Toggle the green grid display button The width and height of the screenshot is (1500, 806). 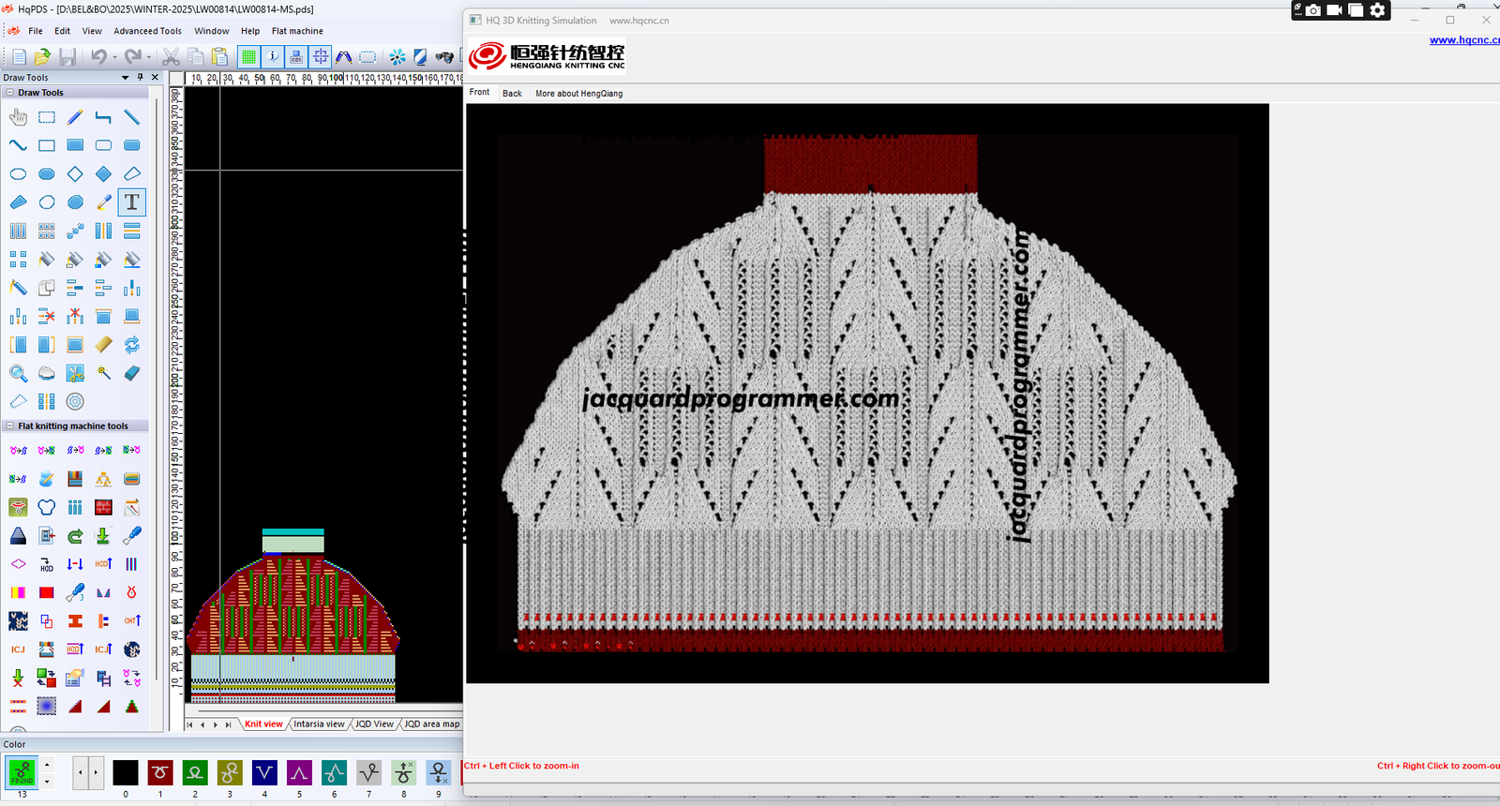(248, 57)
